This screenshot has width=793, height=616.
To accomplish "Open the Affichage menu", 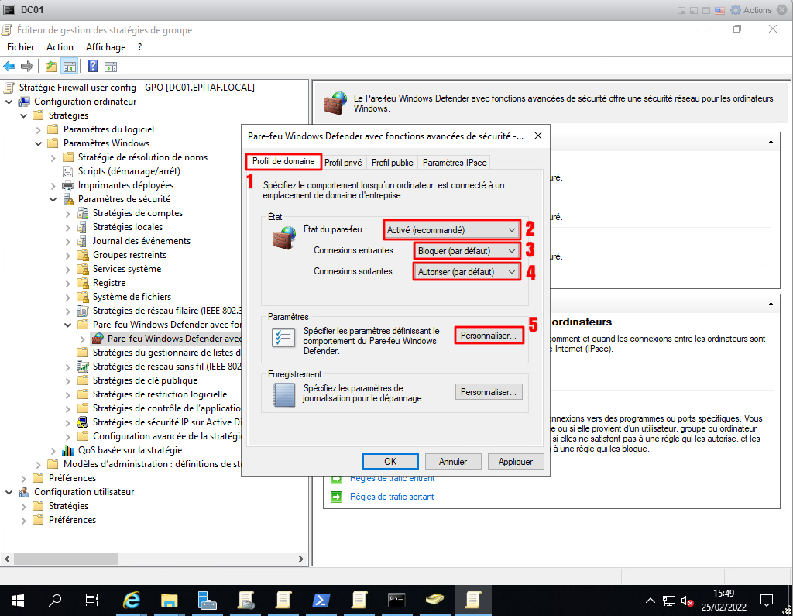I will [105, 47].
